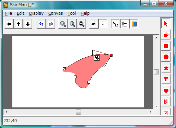Viewport: 176px width, 128px height.
Task: Pick the red star shape tool
Action: tap(166, 68)
